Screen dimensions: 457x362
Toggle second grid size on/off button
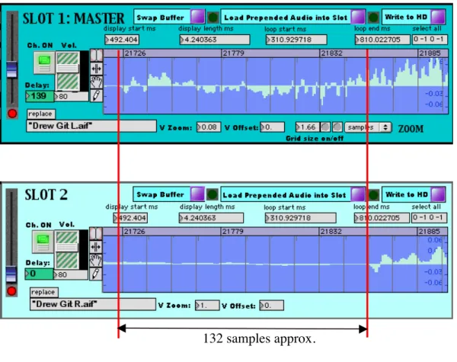(337, 127)
